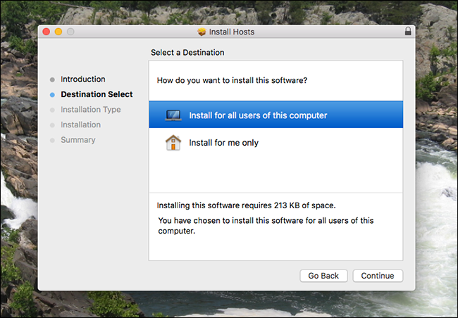Screen dimensions: 458x318
Task: Click the Installation Type step
Action: [91, 110]
